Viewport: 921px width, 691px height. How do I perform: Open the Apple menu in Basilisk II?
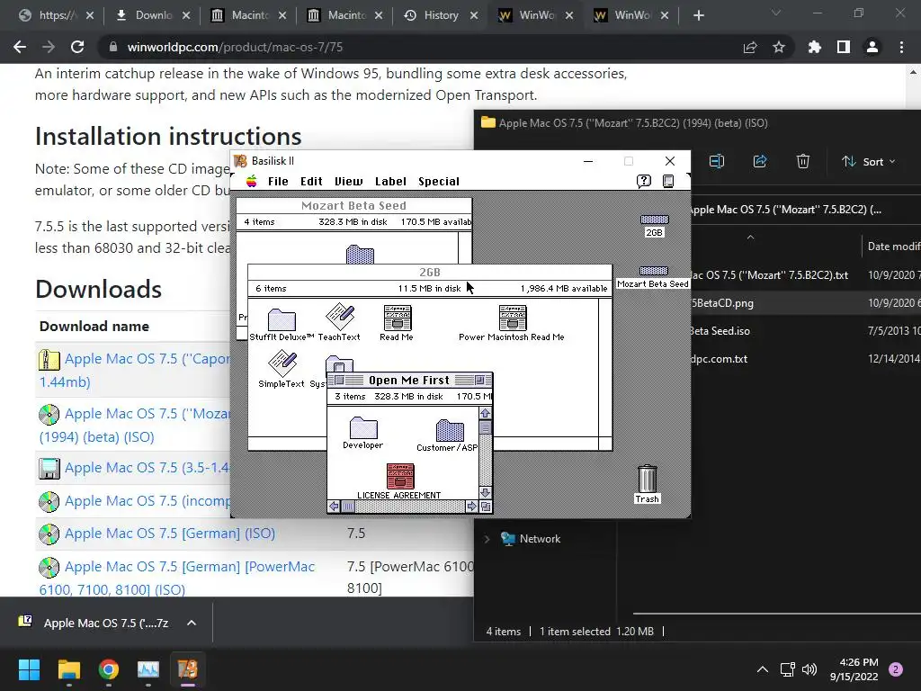point(252,181)
